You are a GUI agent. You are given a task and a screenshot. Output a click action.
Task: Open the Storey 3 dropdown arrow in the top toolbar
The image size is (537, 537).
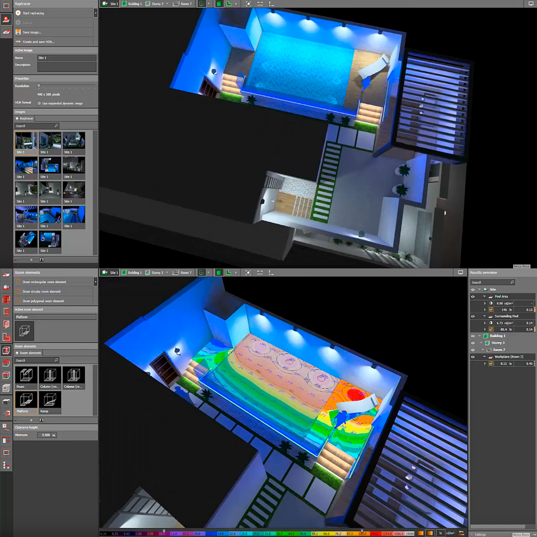click(167, 4)
